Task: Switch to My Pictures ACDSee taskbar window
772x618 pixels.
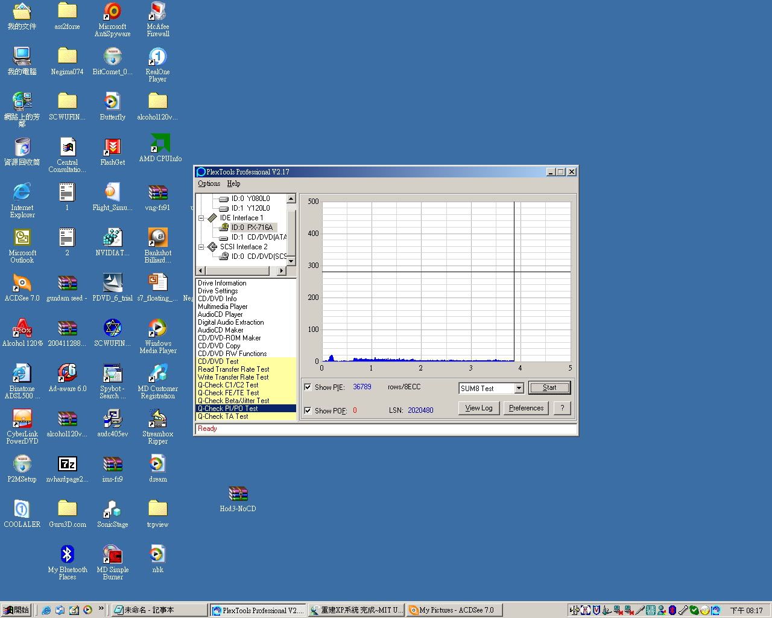Action: click(456, 610)
